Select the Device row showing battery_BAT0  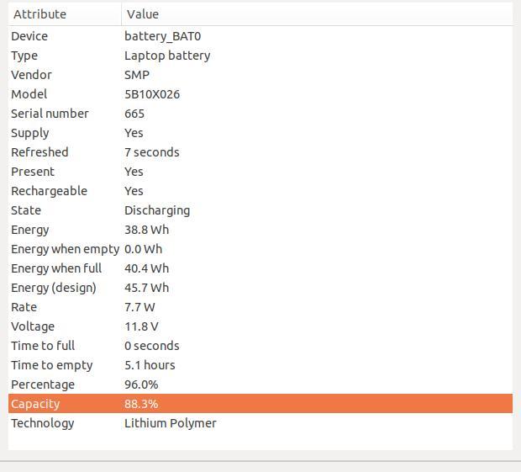click(x=260, y=36)
